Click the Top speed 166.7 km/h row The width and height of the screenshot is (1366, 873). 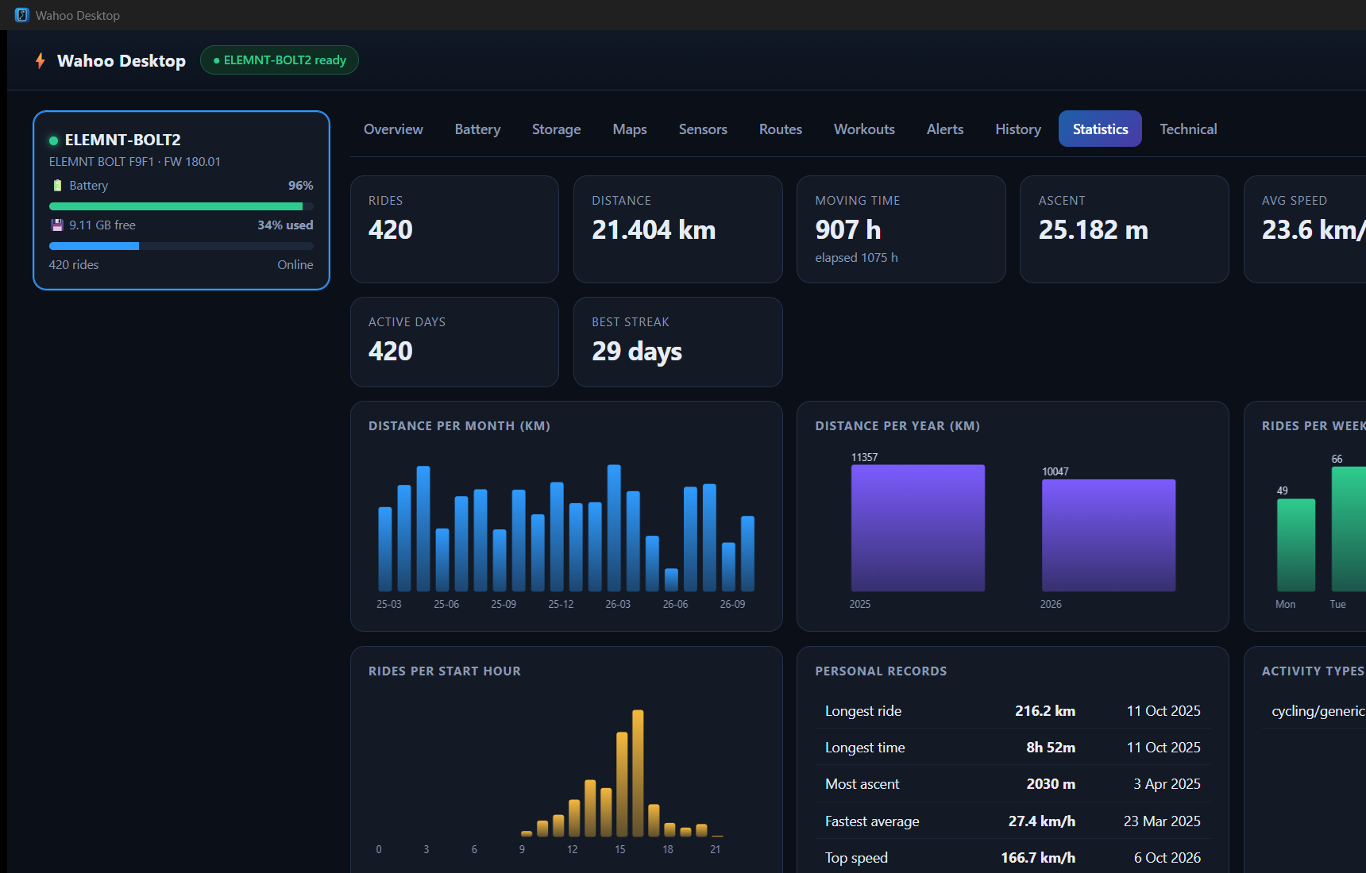[x=1013, y=858]
